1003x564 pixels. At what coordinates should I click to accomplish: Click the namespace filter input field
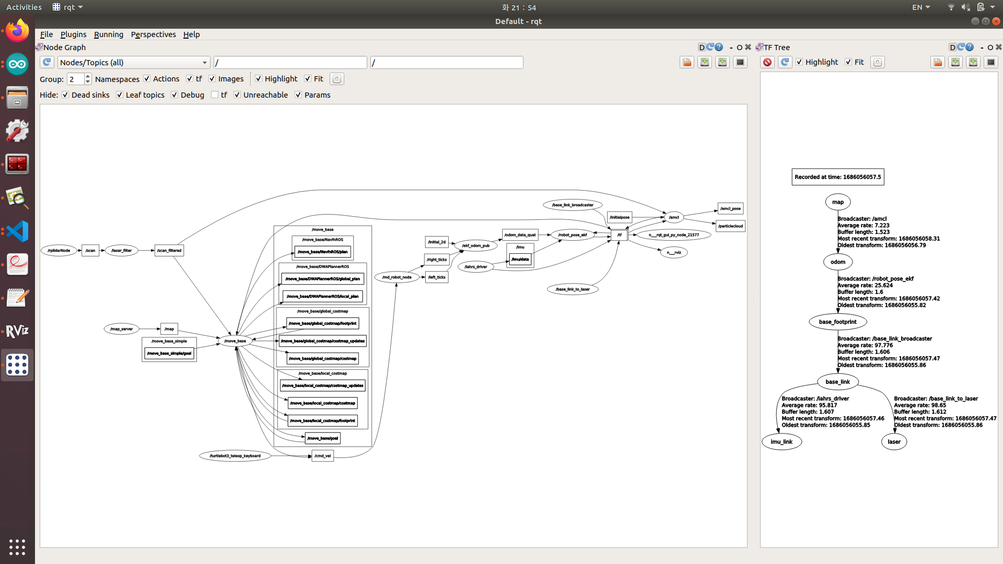[x=290, y=63]
